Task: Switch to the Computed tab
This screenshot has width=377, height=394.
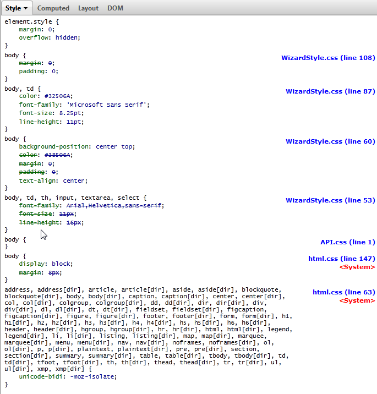Action: [x=53, y=8]
